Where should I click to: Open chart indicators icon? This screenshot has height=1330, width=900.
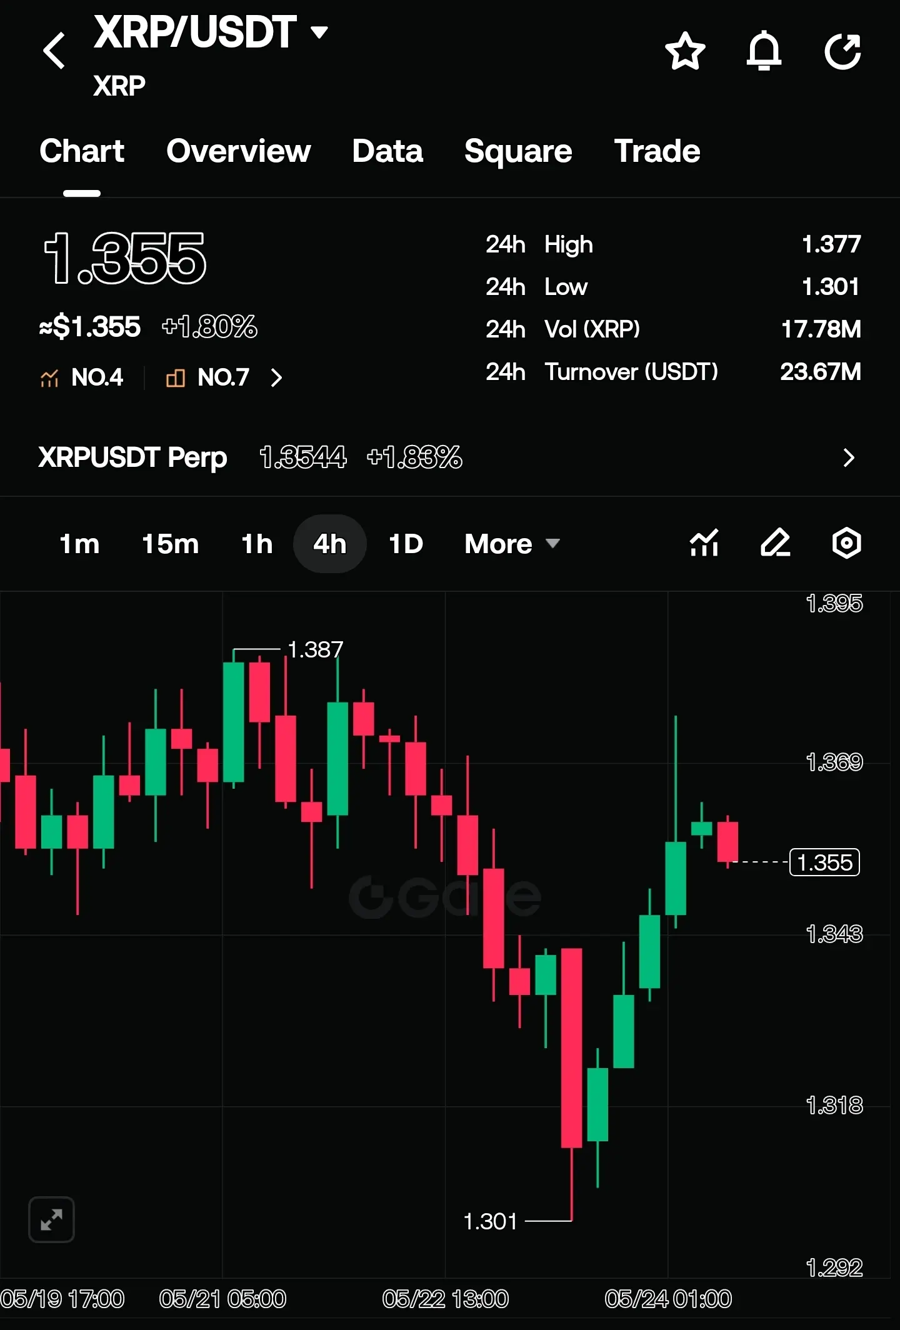(x=704, y=542)
